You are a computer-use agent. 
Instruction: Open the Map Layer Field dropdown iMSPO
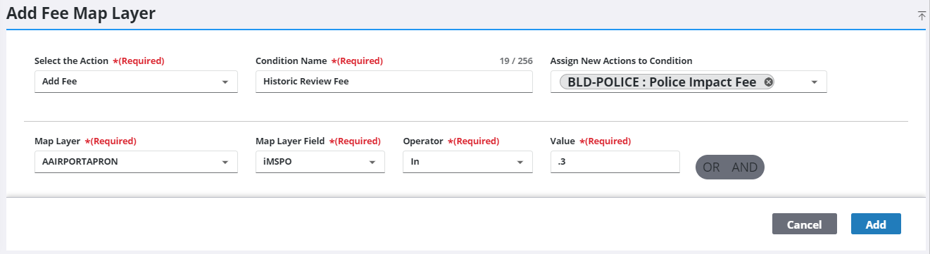pos(320,162)
